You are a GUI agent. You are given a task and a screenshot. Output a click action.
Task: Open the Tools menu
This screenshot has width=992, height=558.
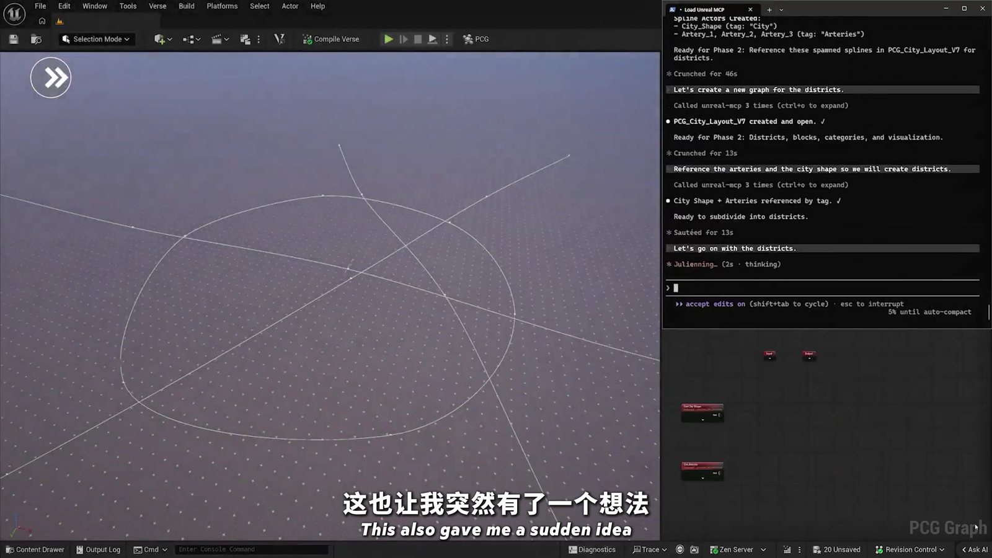point(128,6)
